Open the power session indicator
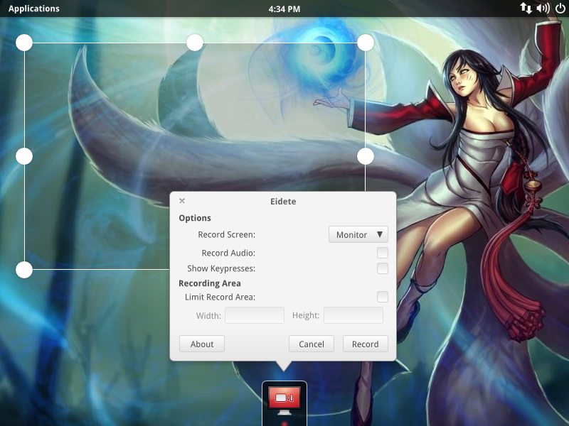This screenshot has height=426, width=569. point(560,8)
